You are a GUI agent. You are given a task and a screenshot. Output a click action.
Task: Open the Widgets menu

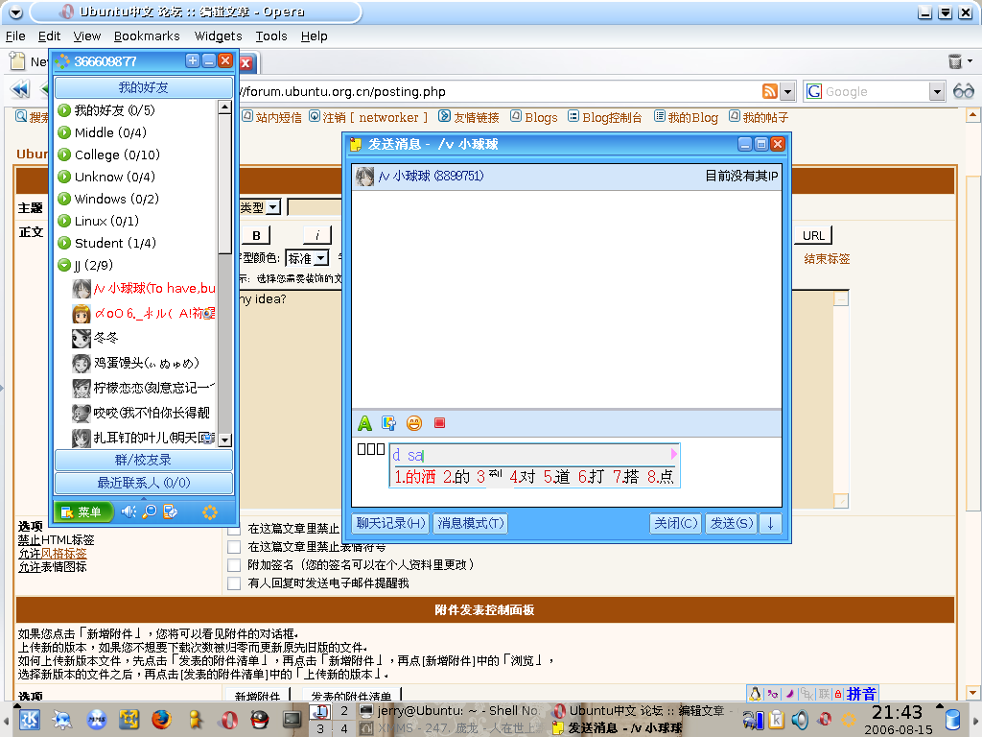(x=218, y=36)
